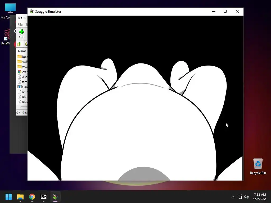This screenshot has width=271, height=203.
Task: Select the Chrome-icon 'cred' file in 7-Zip
Action: 22,72
